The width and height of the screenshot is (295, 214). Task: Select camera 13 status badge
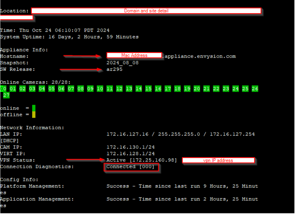click(129, 89)
